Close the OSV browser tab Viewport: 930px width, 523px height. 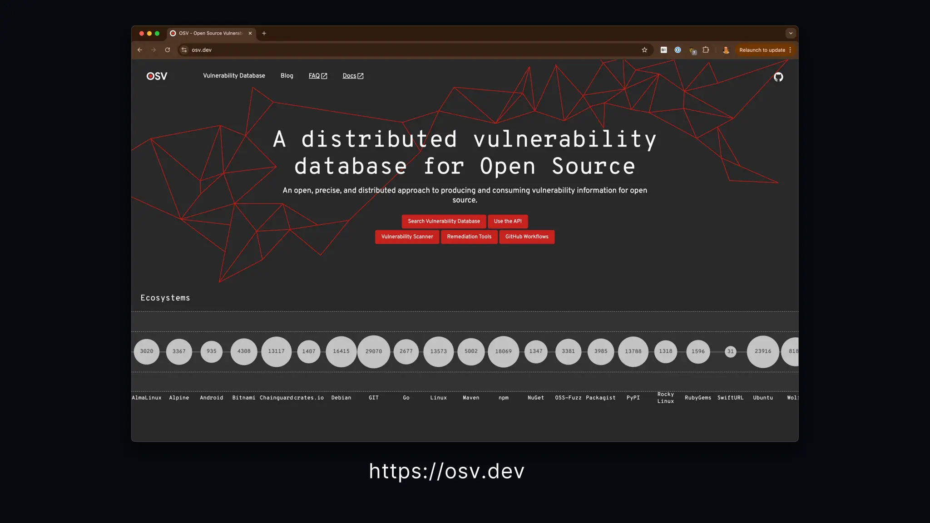click(x=250, y=33)
